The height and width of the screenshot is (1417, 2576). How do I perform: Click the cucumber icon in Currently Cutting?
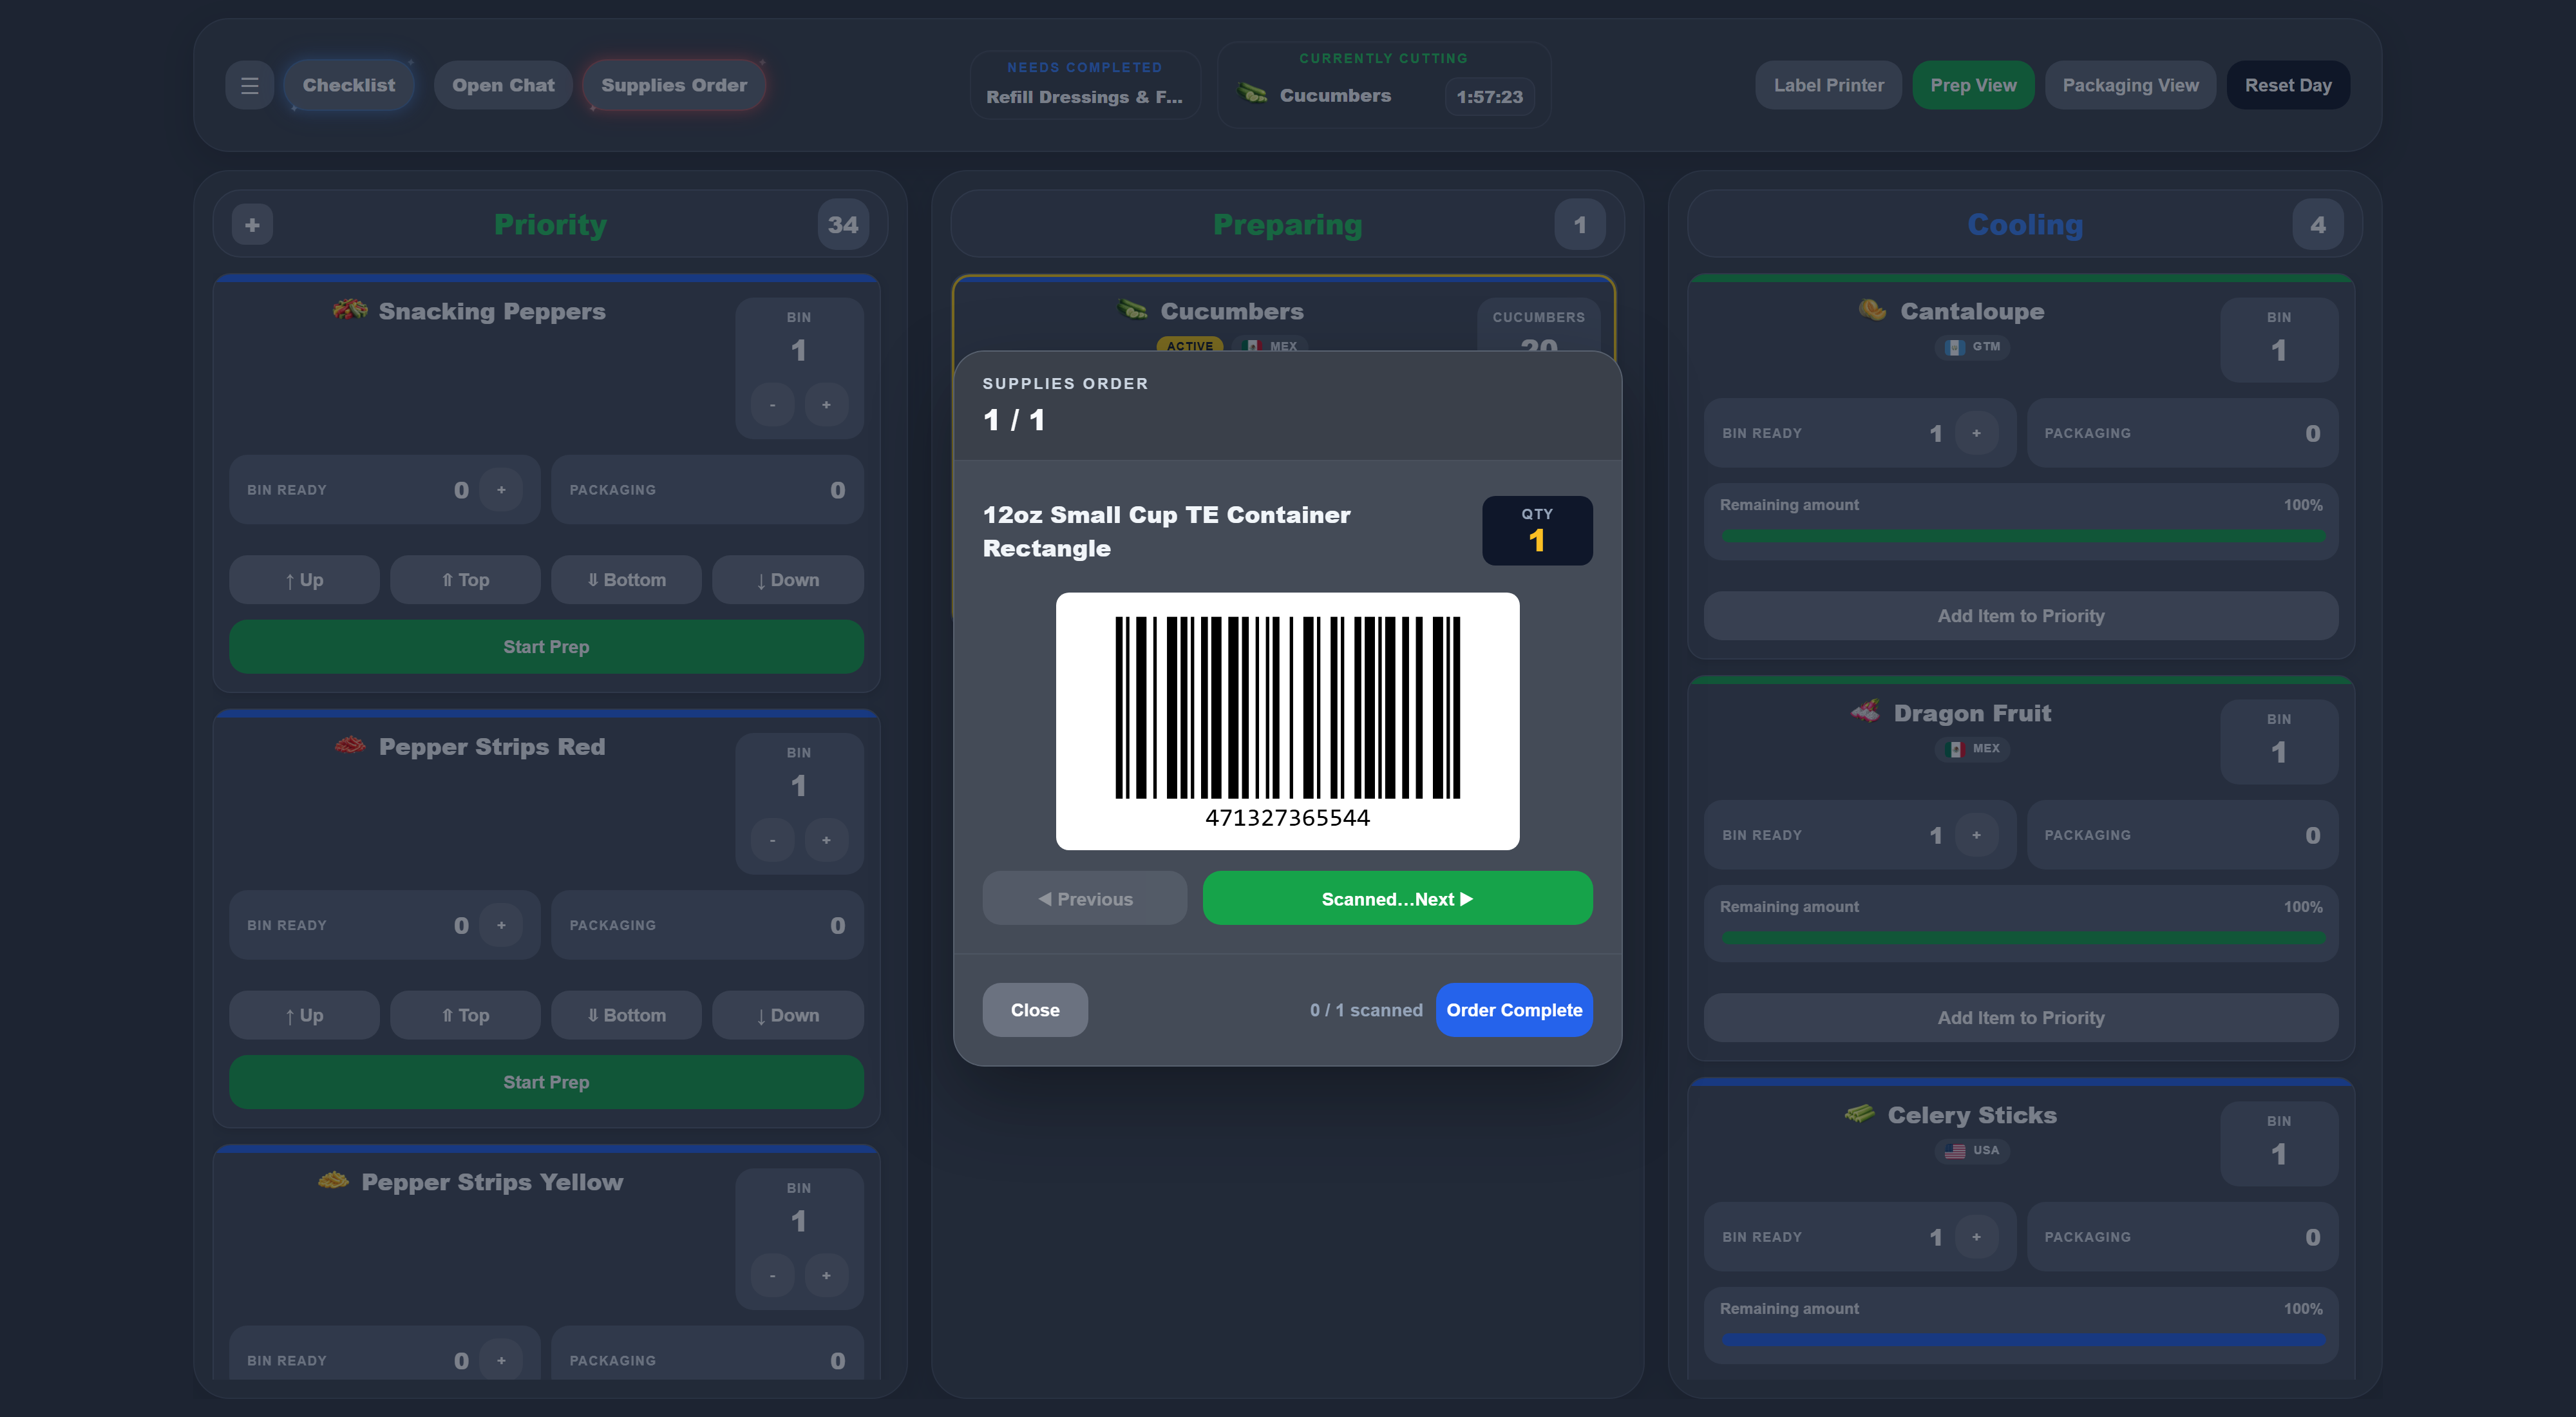(1252, 94)
